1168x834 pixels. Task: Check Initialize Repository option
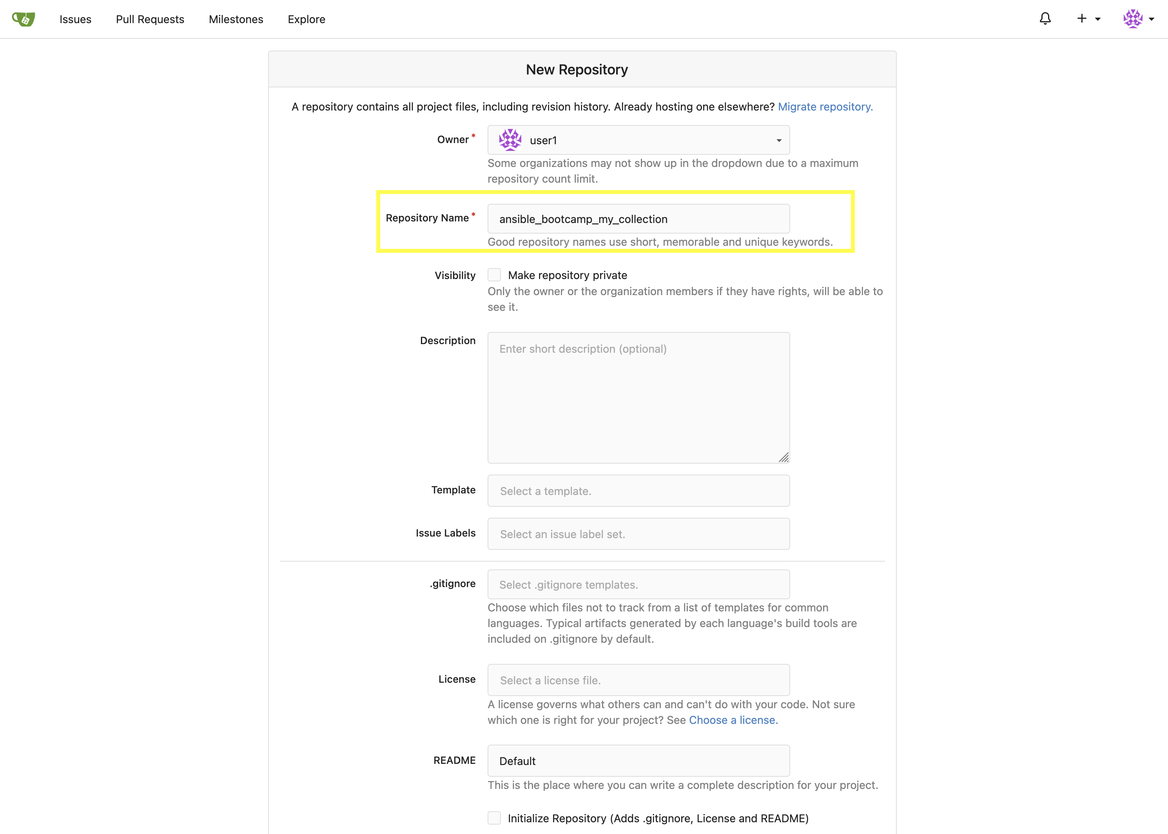coord(494,818)
